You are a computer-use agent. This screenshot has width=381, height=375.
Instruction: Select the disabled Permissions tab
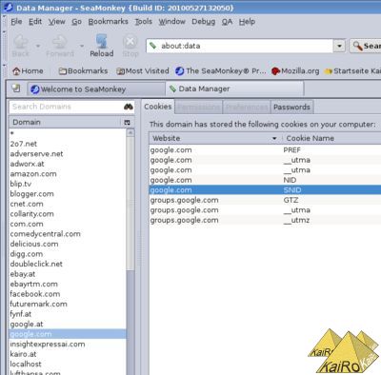point(198,108)
